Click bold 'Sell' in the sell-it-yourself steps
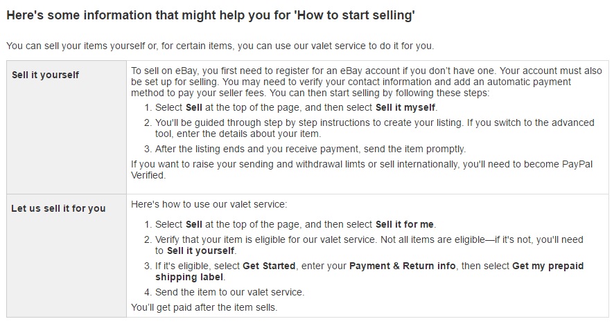The width and height of the screenshot is (614, 328). (x=194, y=108)
